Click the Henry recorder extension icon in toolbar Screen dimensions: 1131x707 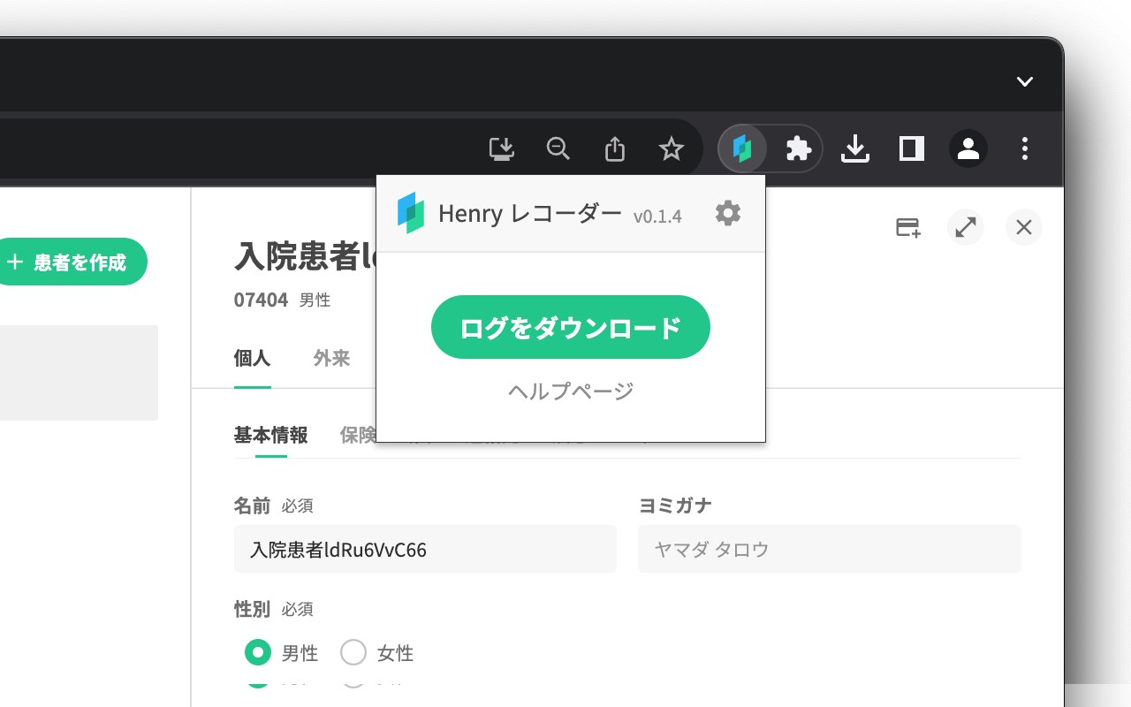(x=742, y=148)
